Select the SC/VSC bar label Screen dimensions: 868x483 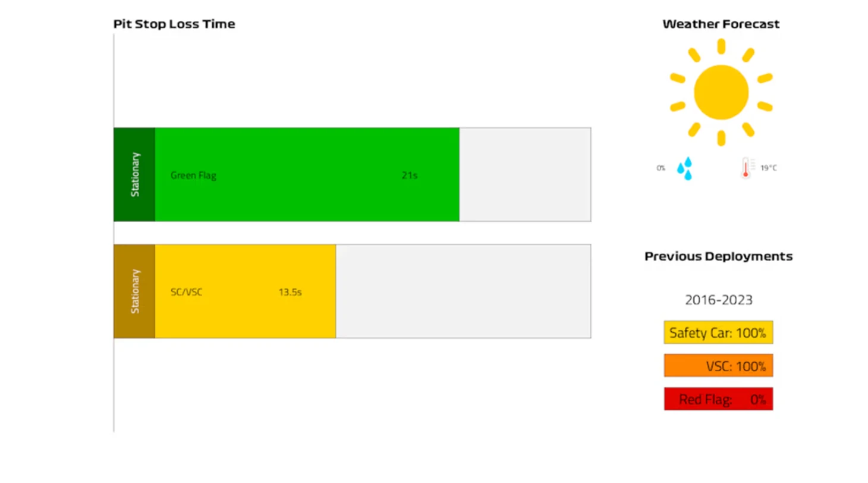[186, 292]
